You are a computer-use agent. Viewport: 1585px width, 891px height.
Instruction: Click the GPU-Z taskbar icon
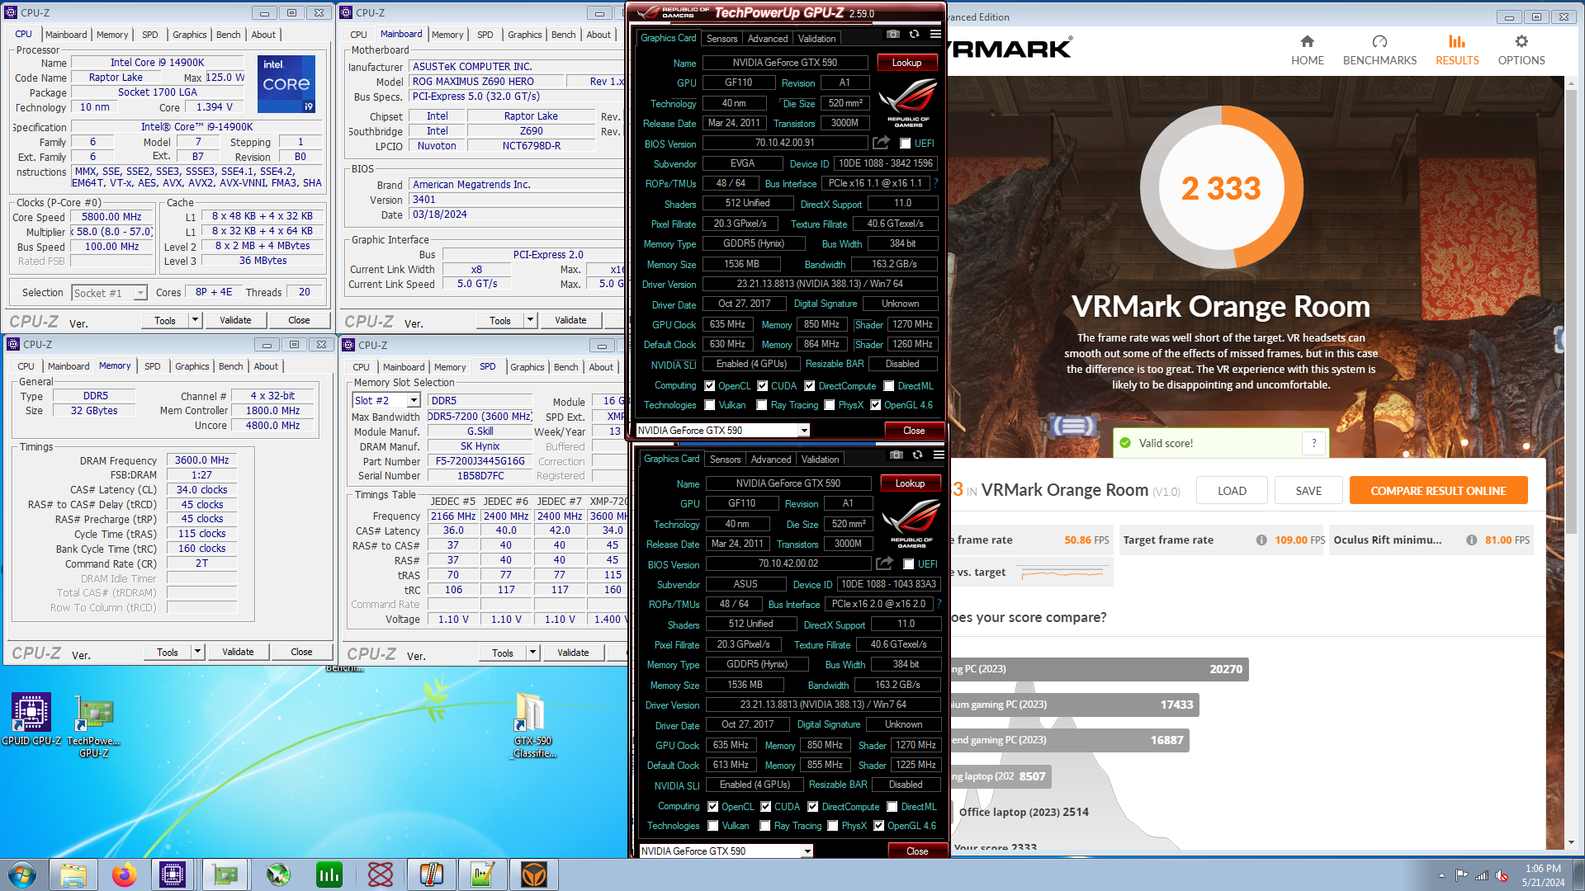pos(225,874)
